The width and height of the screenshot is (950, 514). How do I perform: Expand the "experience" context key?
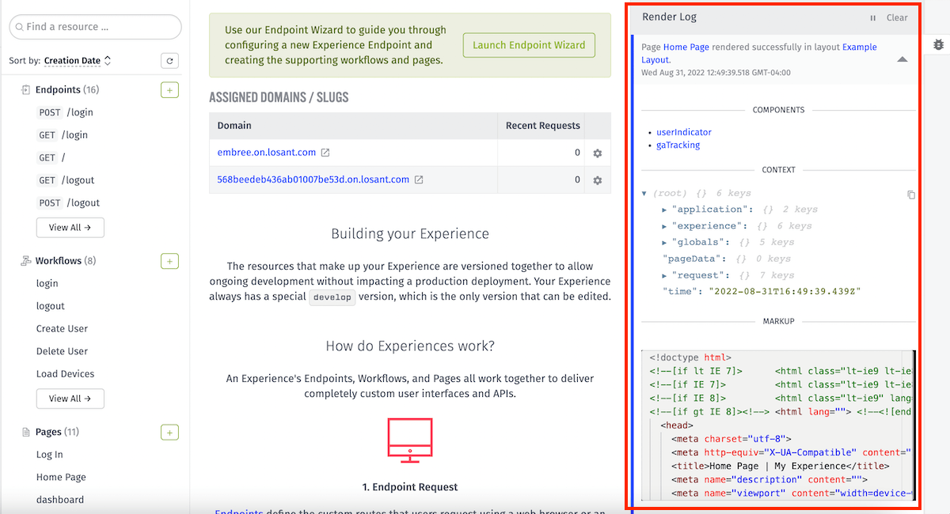pyautogui.click(x=664, y=226)
